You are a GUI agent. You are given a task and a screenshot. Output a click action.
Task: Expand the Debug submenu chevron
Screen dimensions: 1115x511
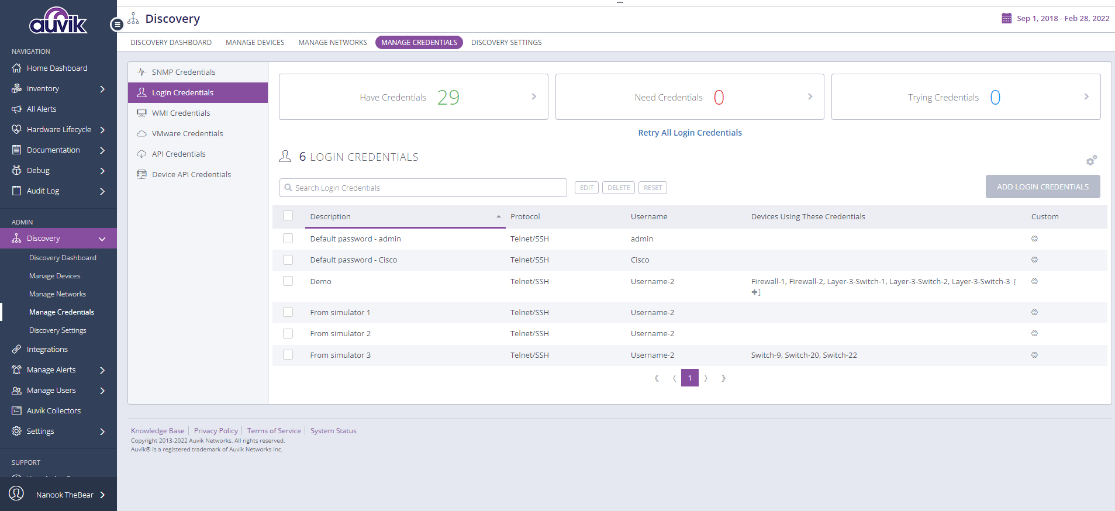pos(102,171)
